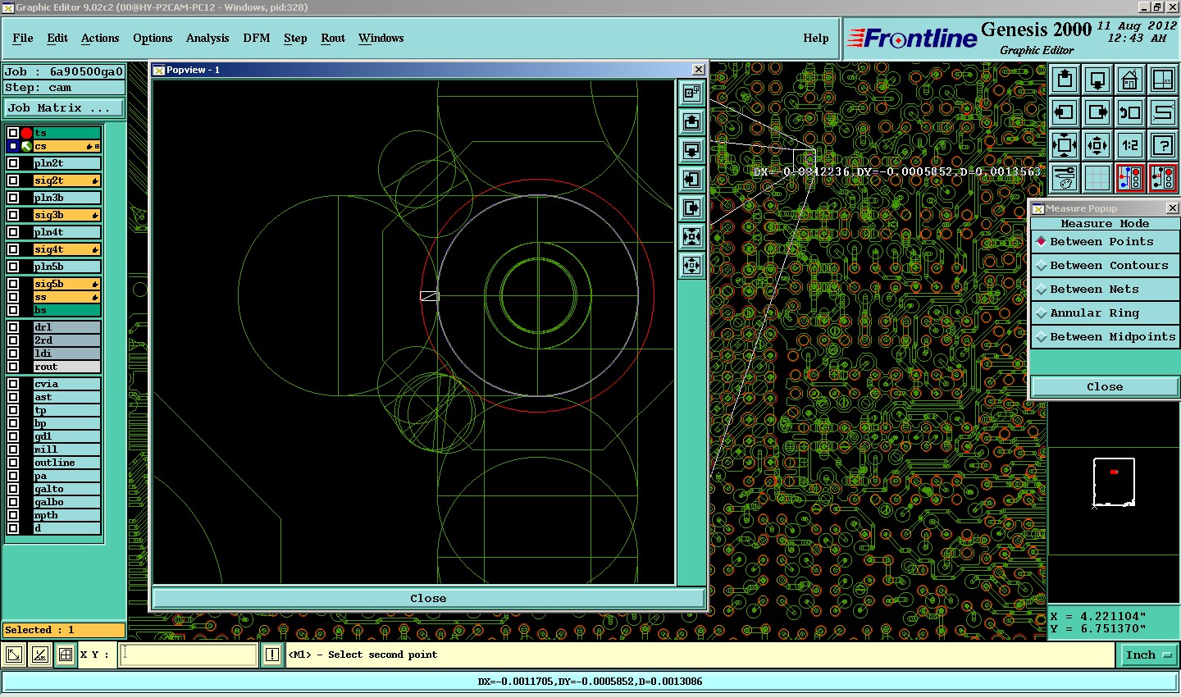Open the wrench and palette settings icon
The width and height of the screenshot is (1181, 698).
(x=1065, y=178)
